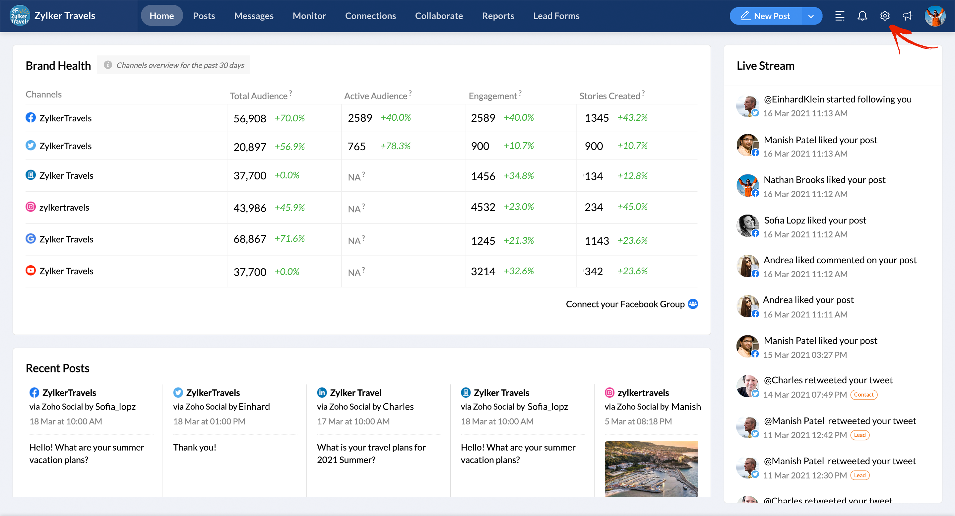Screen dimensions: 955x516
Task: Open the settings gear icon
Action: click(x=885, y=16)
